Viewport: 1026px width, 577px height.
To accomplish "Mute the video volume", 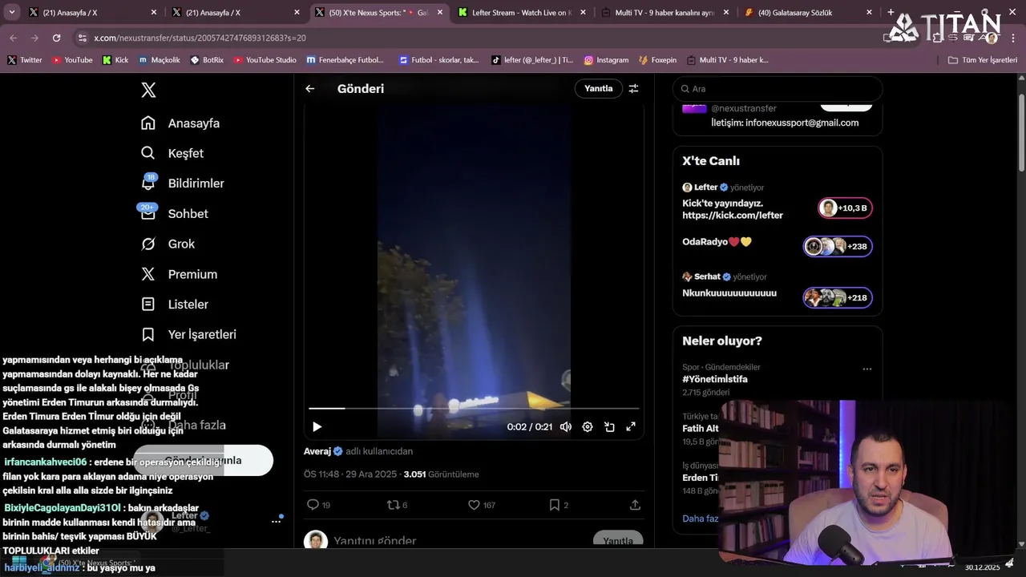I will (566, 427).
